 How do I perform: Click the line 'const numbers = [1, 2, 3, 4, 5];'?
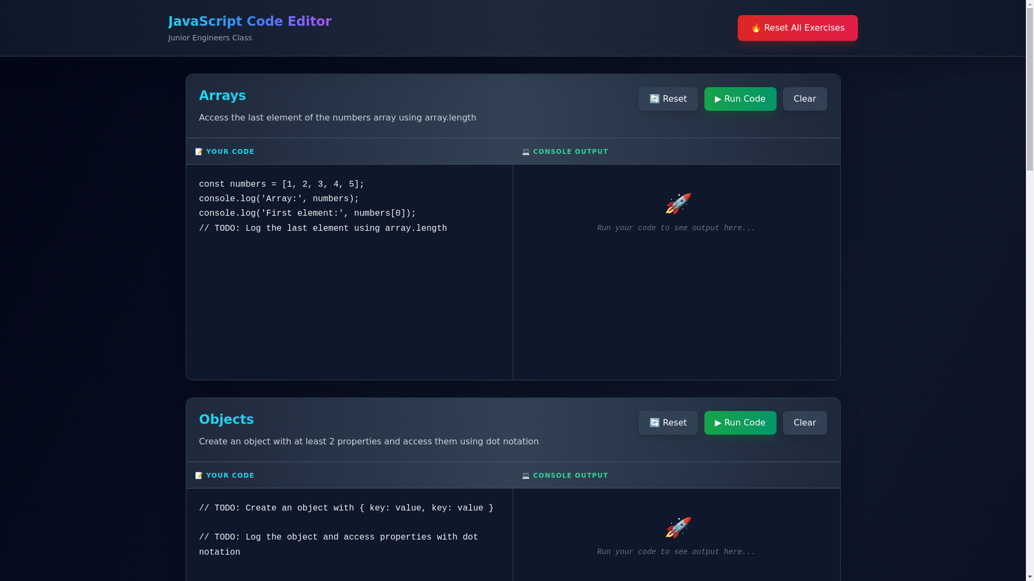click(x=282, y=185)
